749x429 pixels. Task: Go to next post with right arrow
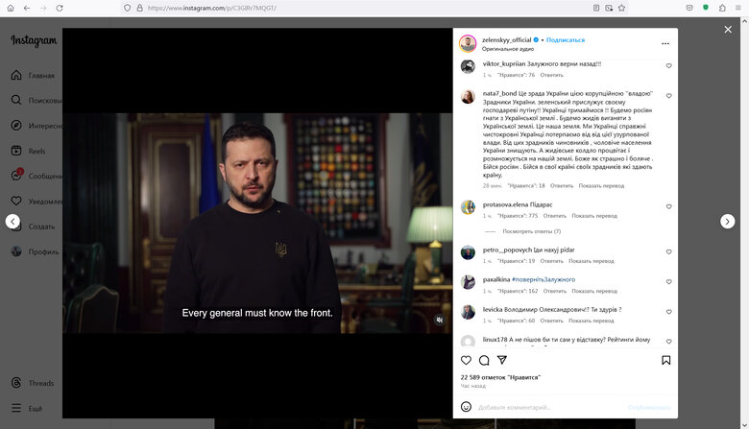point(728,222)
